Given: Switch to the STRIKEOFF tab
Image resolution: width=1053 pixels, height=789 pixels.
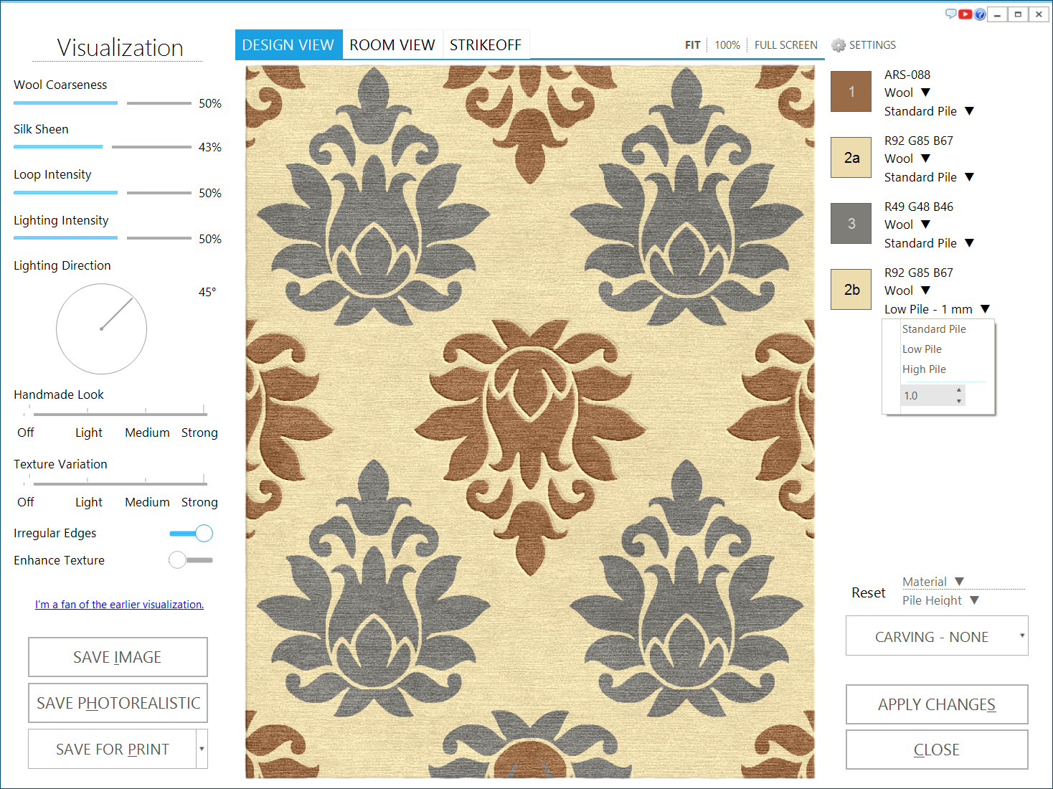Looking at the screenshot, I should (486, 45).
